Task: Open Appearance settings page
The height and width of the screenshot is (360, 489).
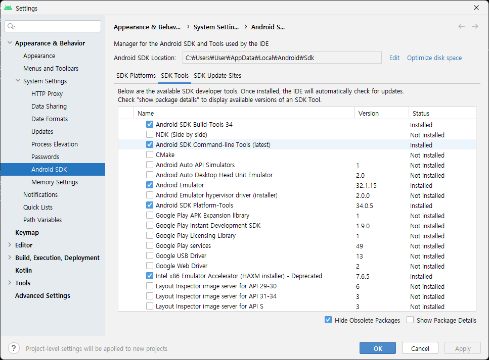Action: pyautogui.click(x=39, y=56)
